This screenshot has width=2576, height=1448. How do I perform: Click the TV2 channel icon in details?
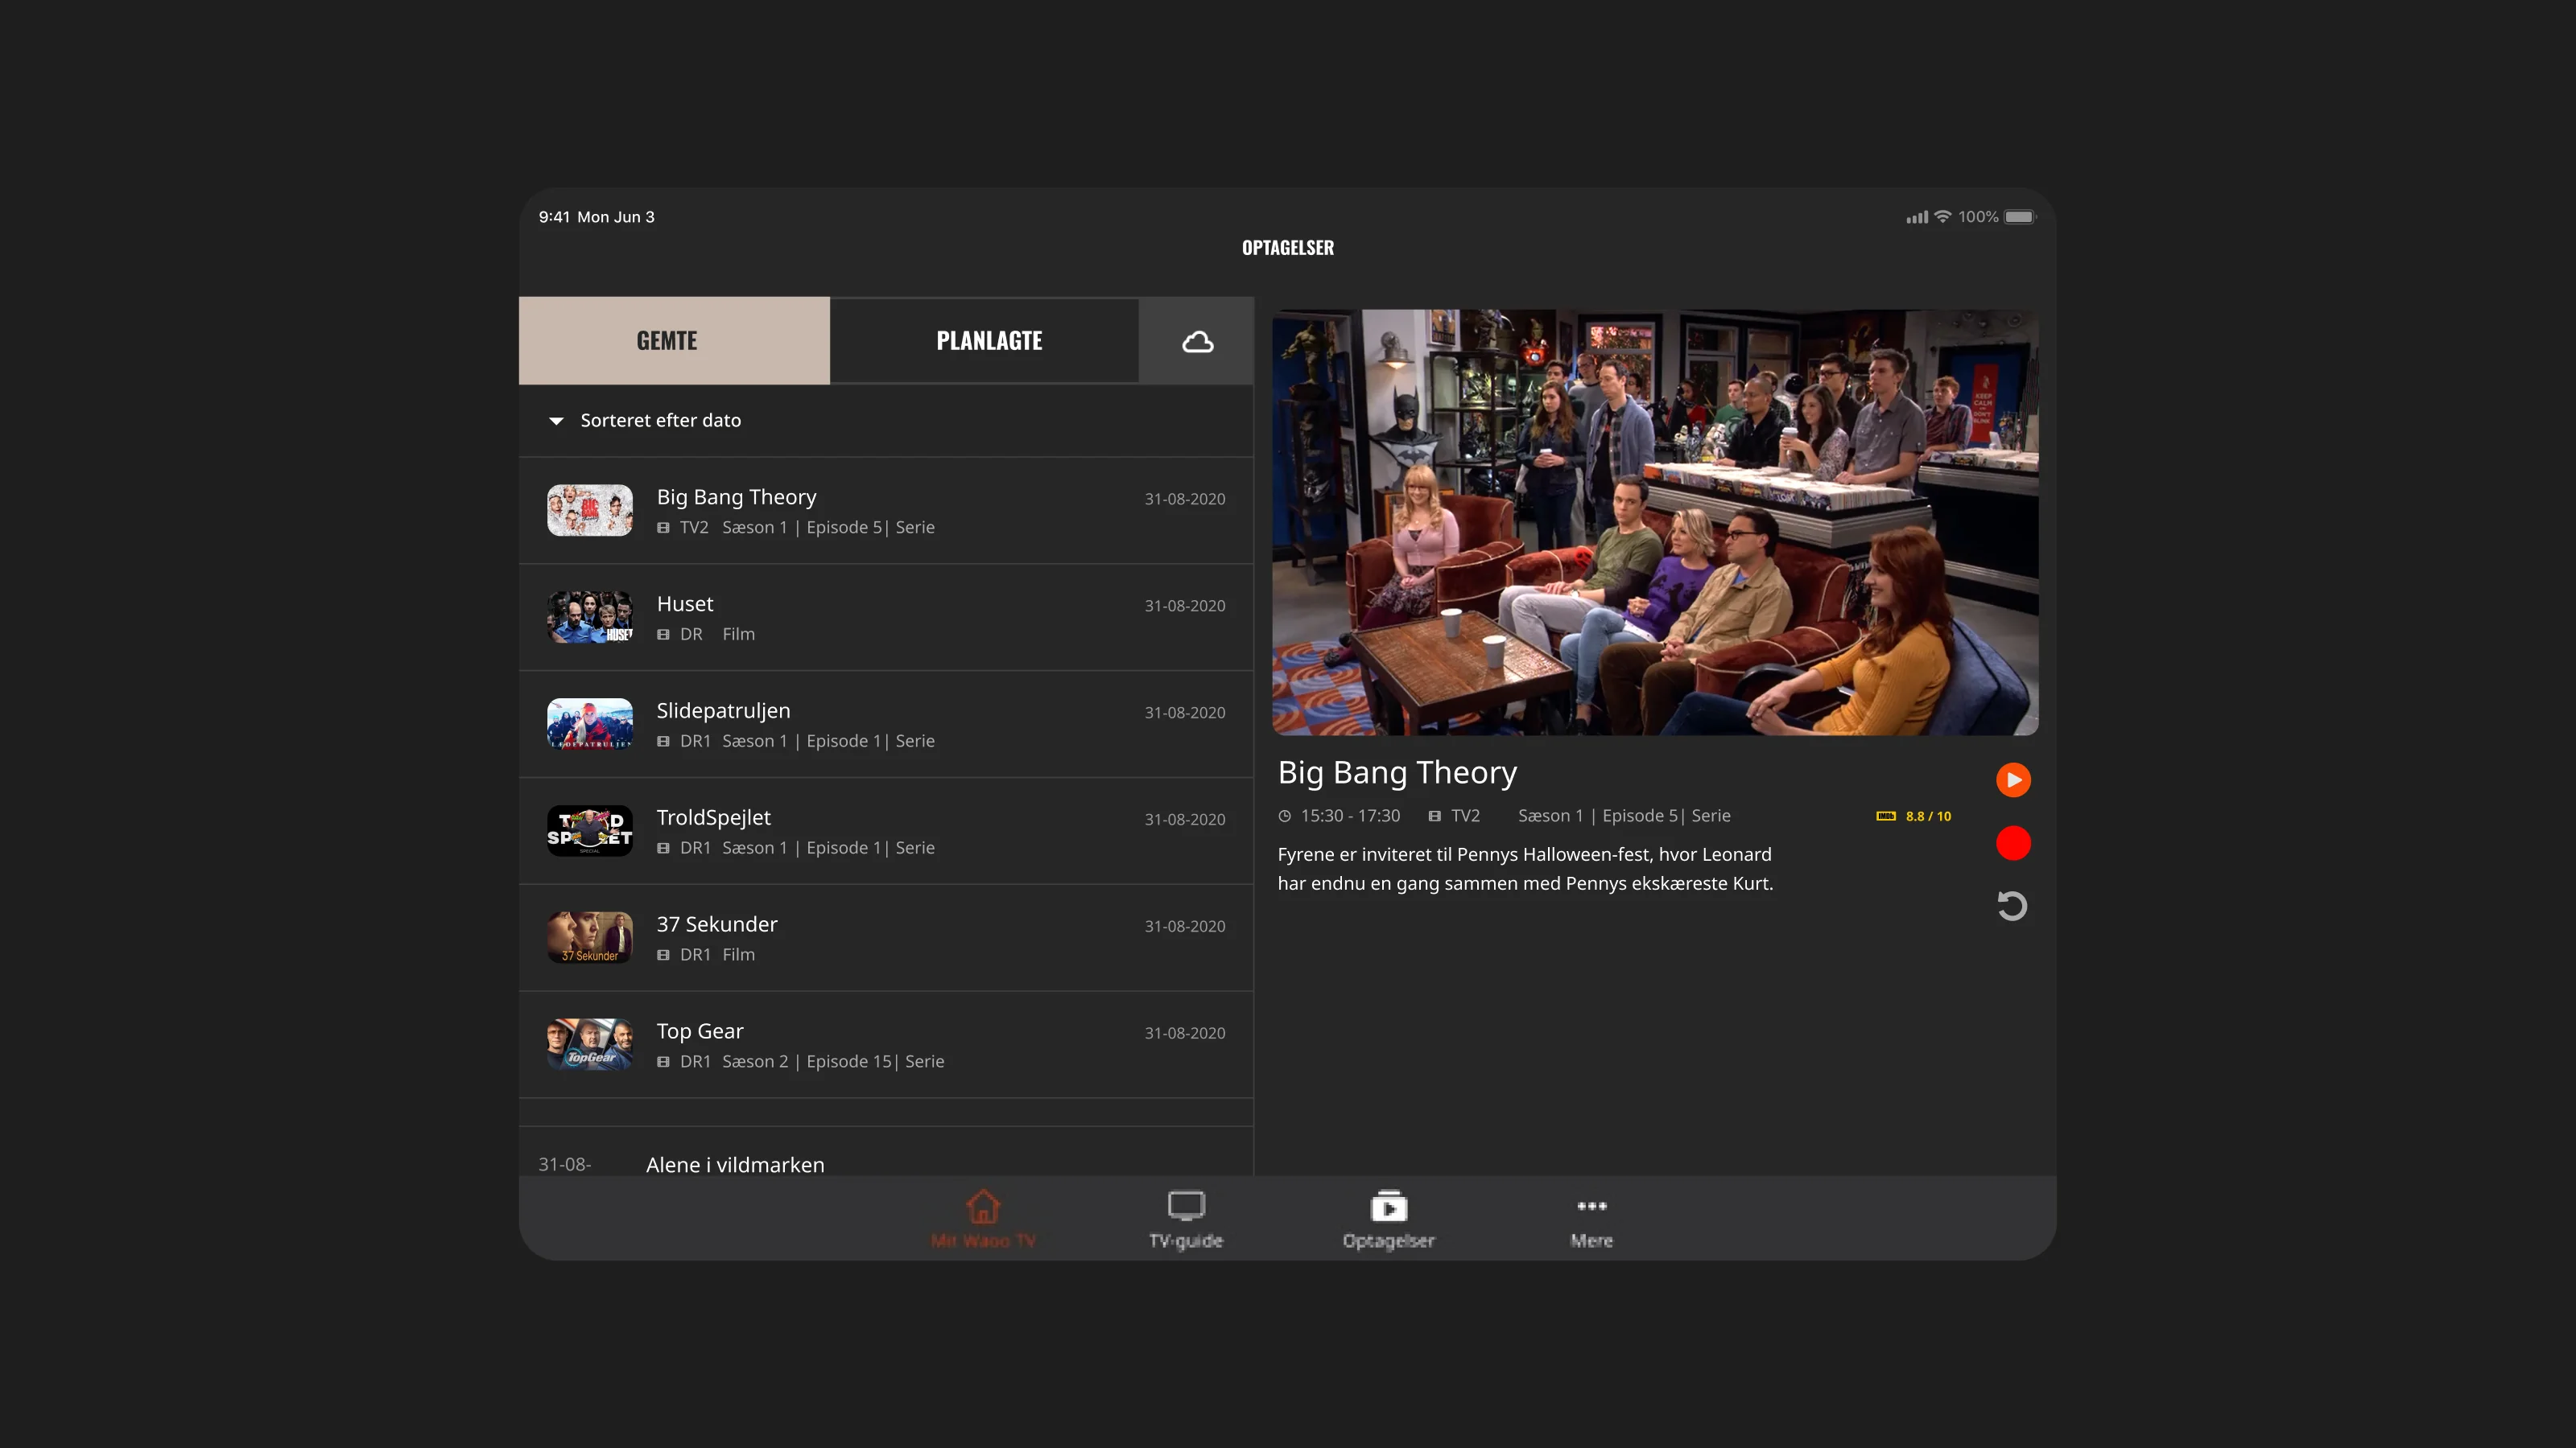click(x=1434, y=817)
